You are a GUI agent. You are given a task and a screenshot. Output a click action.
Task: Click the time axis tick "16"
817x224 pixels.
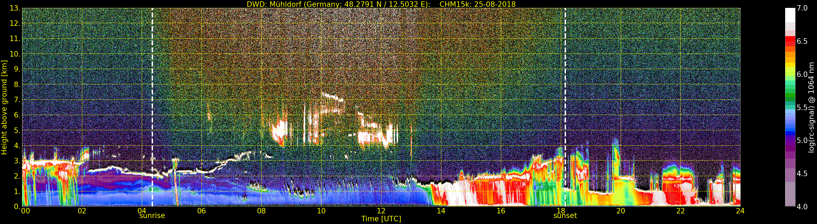click(501, 211)
